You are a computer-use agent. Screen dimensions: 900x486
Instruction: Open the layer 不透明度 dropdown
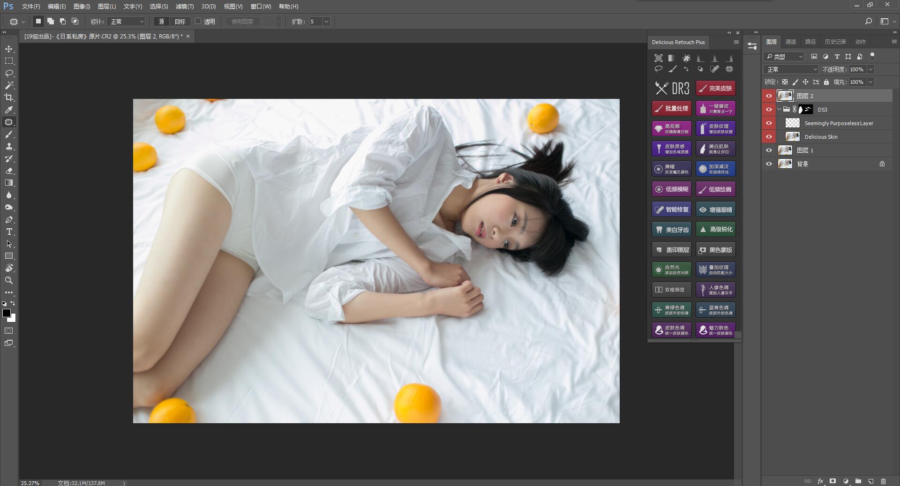point(871,69)
